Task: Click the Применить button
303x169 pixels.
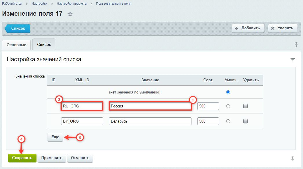Action: [52, 158]
